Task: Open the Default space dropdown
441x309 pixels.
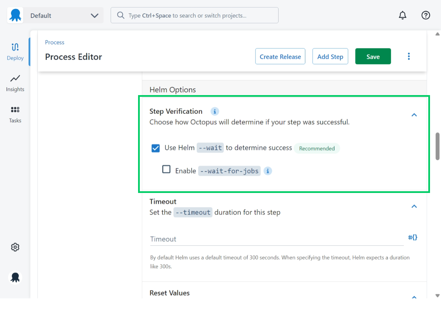Action: tap(64, 15)
